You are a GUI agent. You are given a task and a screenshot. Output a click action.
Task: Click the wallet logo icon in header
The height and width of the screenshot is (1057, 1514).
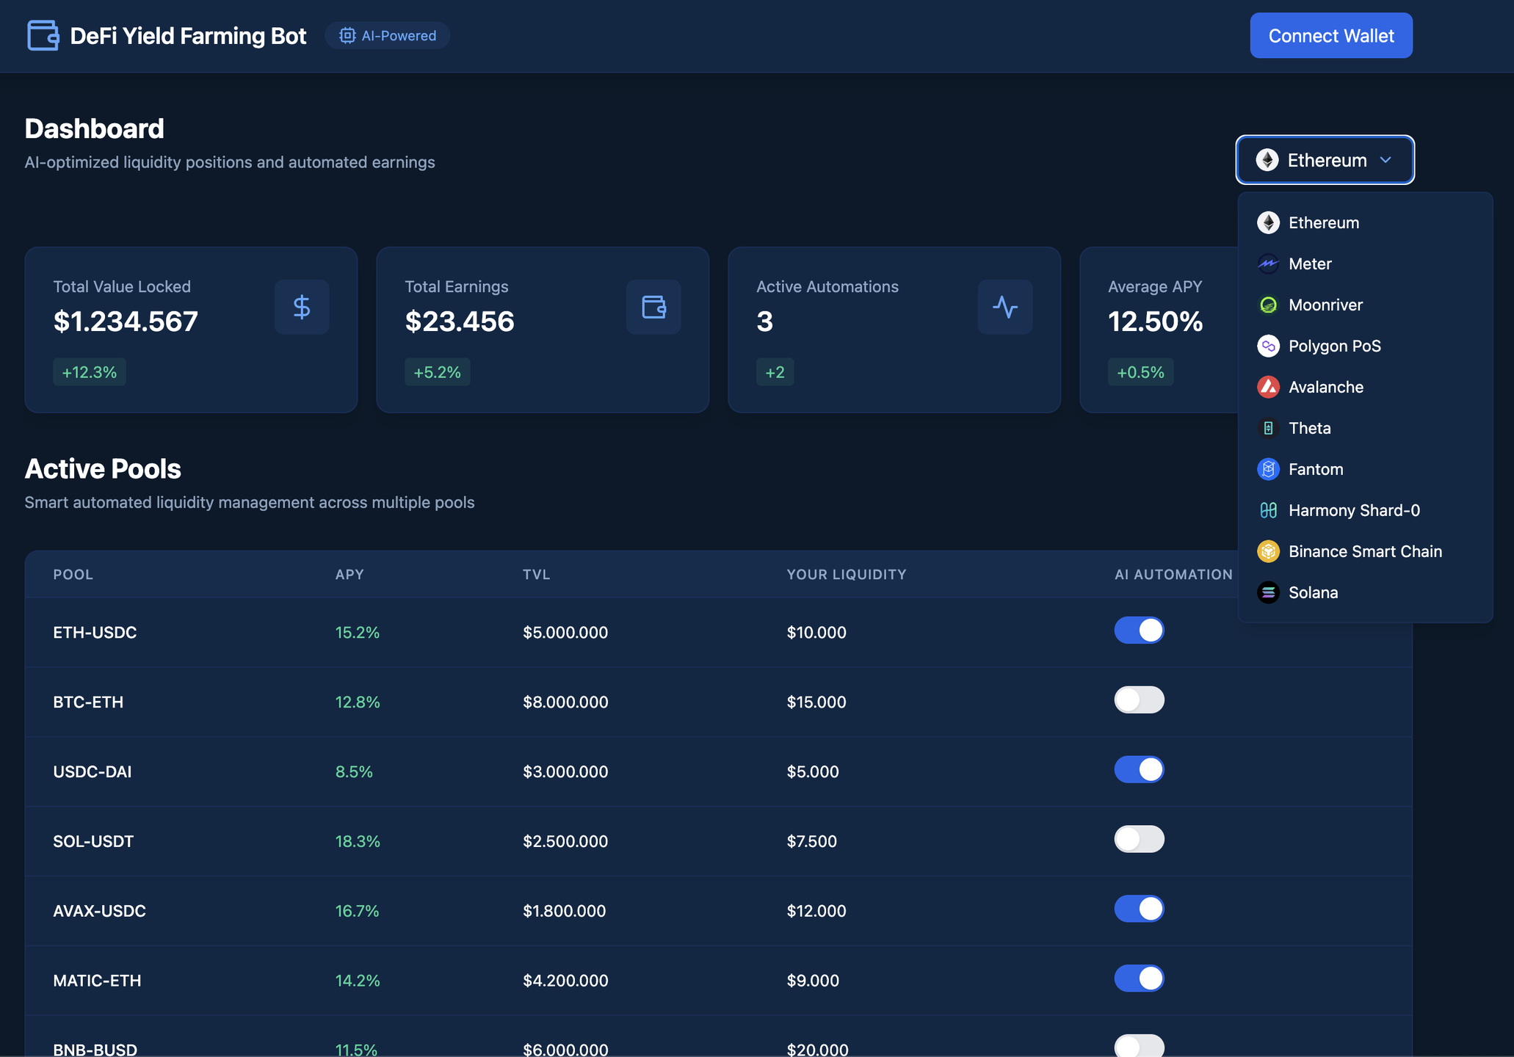43,35
